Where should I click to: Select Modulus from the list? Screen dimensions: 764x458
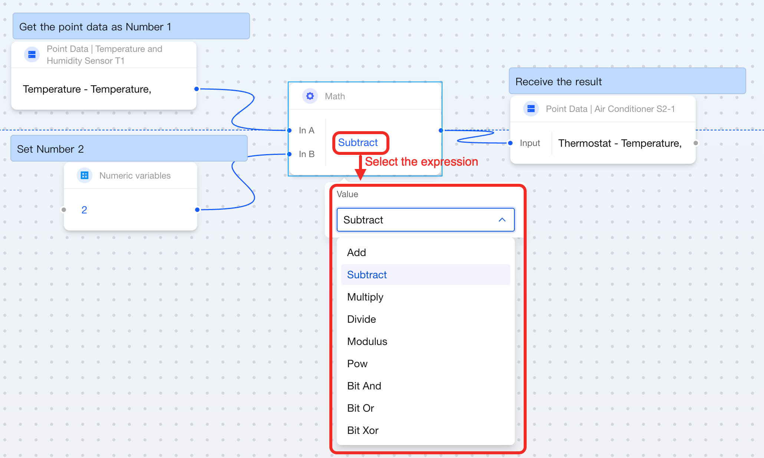coord(367,341)
